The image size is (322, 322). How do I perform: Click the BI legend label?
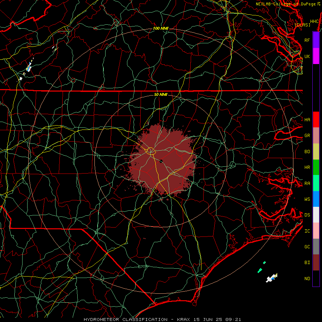click(307, 263)
